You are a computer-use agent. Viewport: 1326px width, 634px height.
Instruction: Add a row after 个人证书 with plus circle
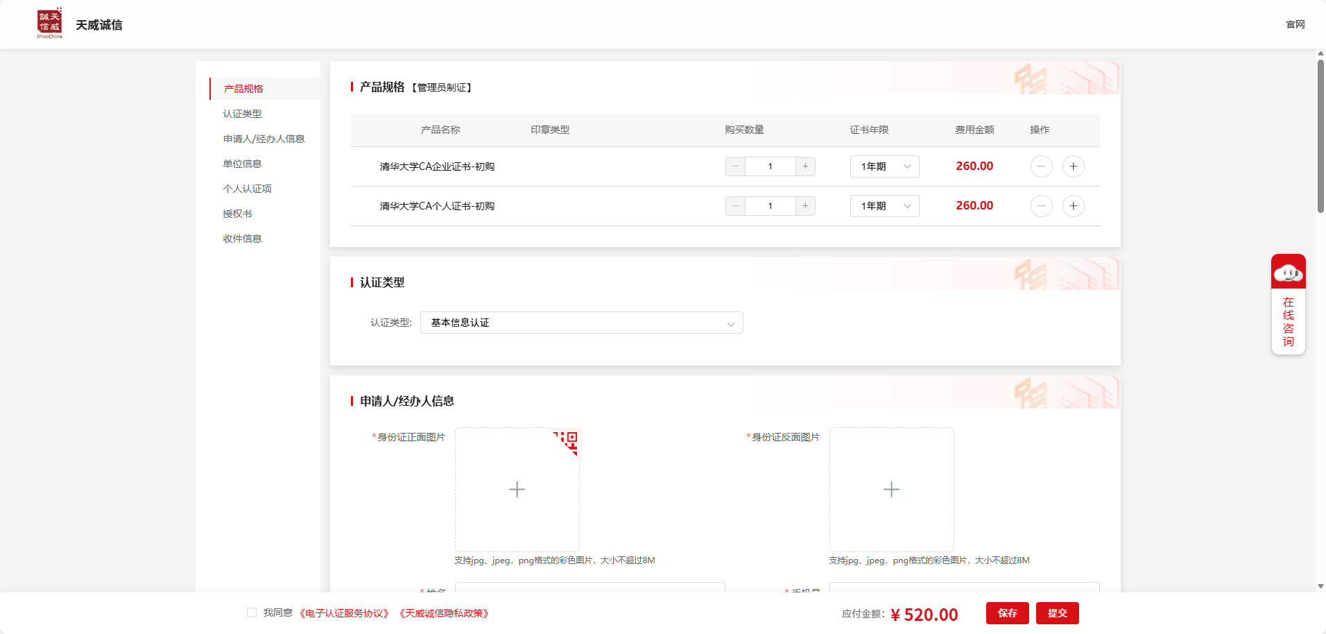click(x=1073, y=206)
